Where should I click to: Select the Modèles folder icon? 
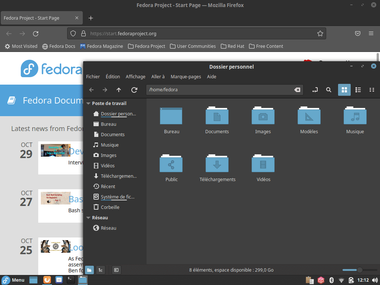point(309,121)
